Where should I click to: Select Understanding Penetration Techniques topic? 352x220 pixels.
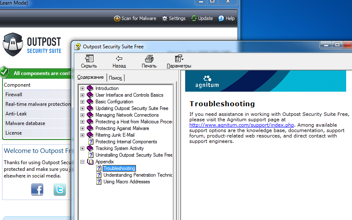point(138,175)
